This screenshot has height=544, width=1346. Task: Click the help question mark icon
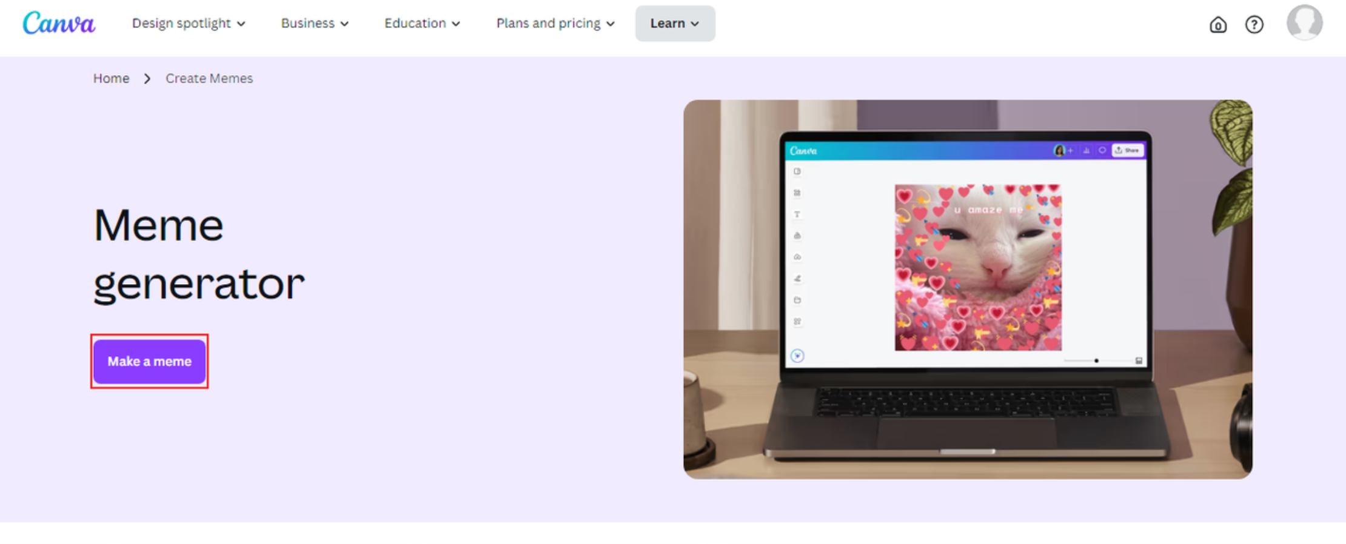click(1254, 24)
